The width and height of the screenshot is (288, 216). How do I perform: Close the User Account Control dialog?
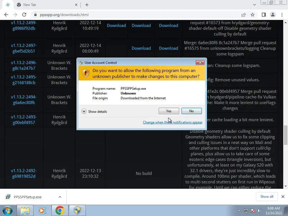tap(200, 63)
